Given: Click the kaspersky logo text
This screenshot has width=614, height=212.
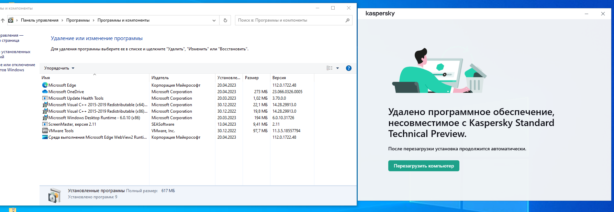Looking at the screenshot, I should tap(380, 14).
